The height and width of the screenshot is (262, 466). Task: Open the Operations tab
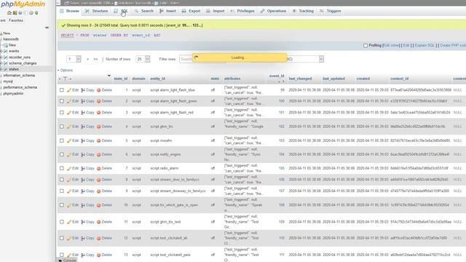pos(273,11)
